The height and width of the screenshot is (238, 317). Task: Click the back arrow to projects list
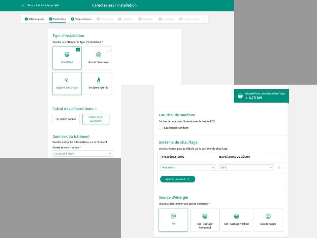[23, 5]
